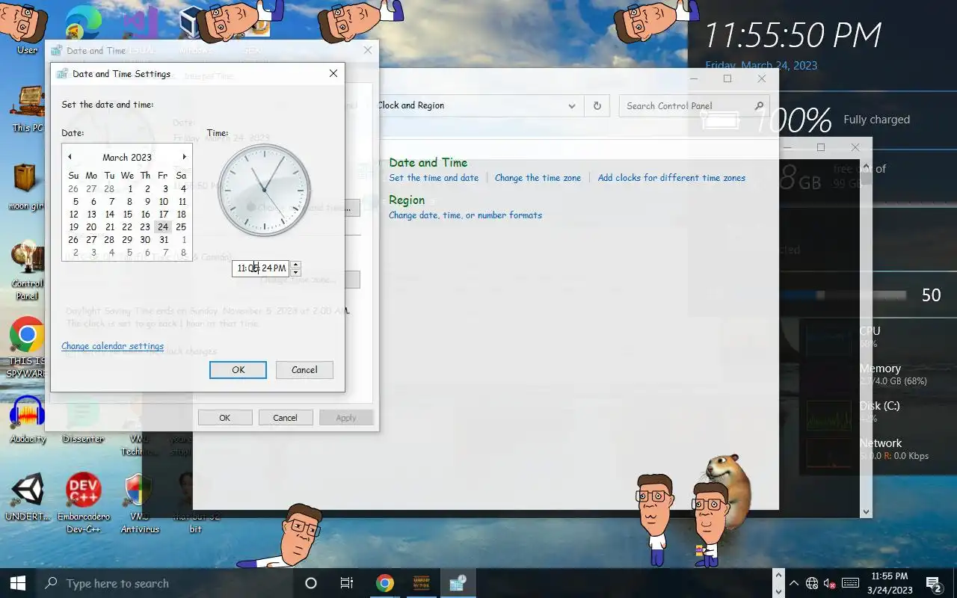Click Apply in the Date and Time window

tap(345, 418)
